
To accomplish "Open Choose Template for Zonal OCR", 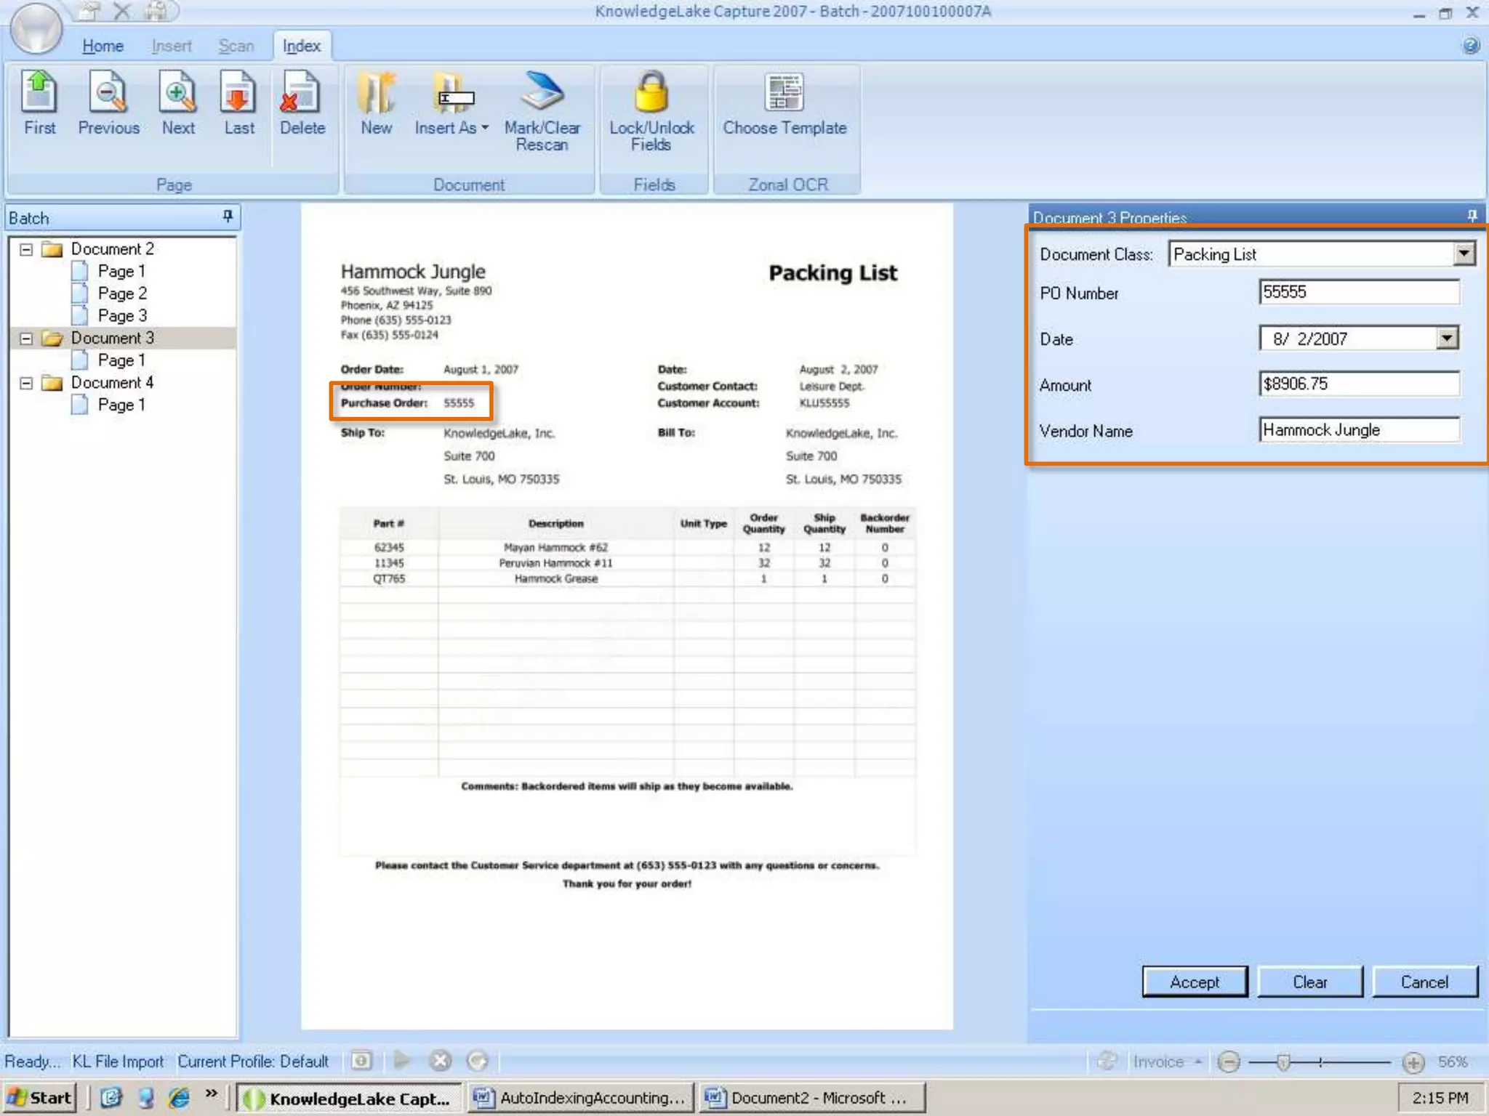I will 784,102.
